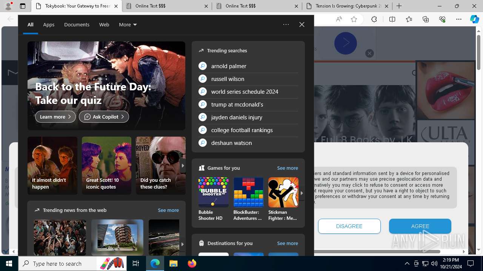Click Learn more on quiz banner
The image size is (483, 271).
click(55, 117)
